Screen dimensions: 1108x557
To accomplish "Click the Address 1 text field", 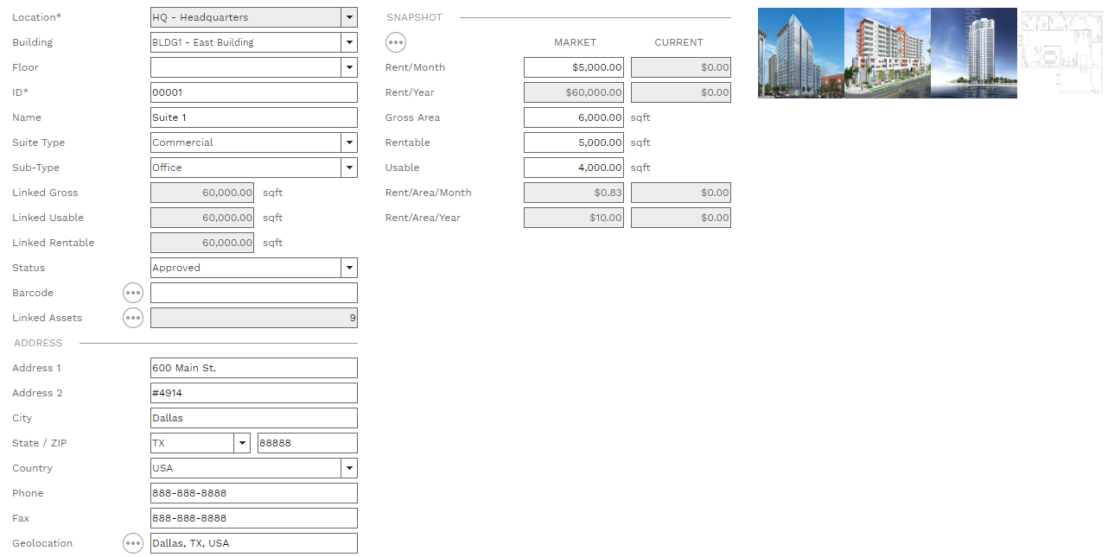I will click(253, 368).
